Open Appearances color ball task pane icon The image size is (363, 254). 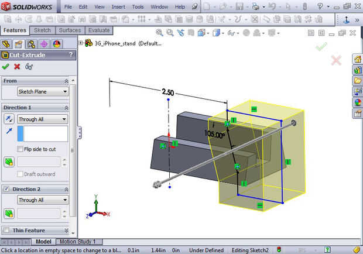358,102
